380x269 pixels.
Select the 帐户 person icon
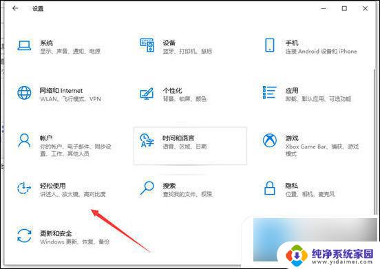coord(24,140)
